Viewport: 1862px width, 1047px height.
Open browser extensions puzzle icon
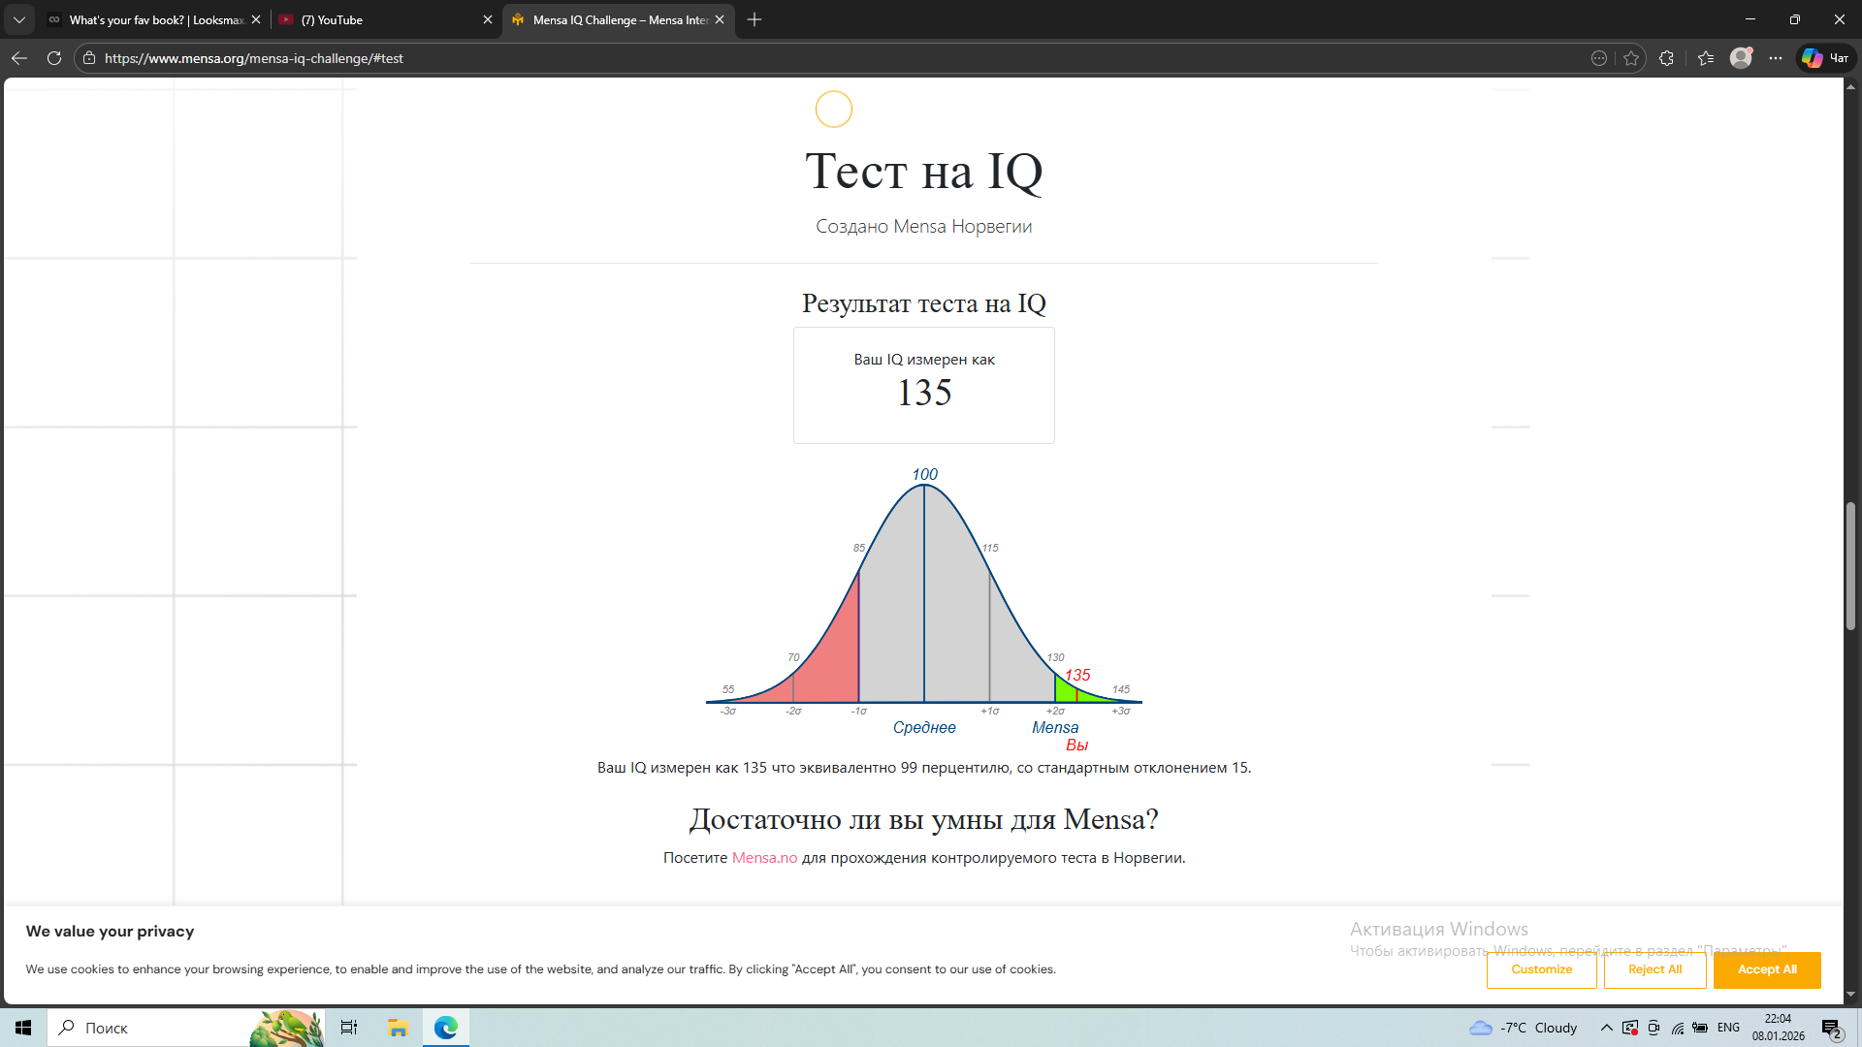click(x=1666, y=58)
